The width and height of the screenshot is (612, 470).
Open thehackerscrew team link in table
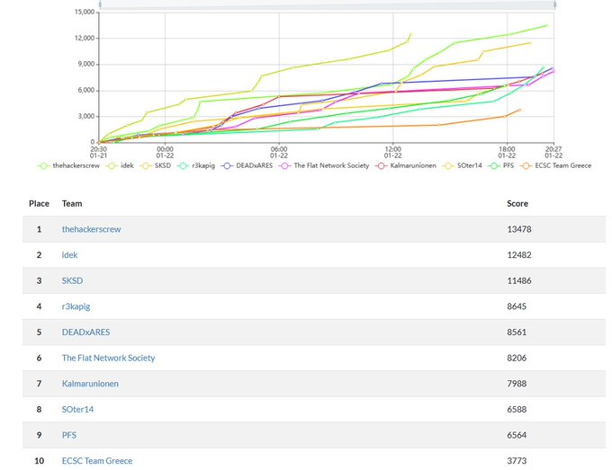coord(91,229)
